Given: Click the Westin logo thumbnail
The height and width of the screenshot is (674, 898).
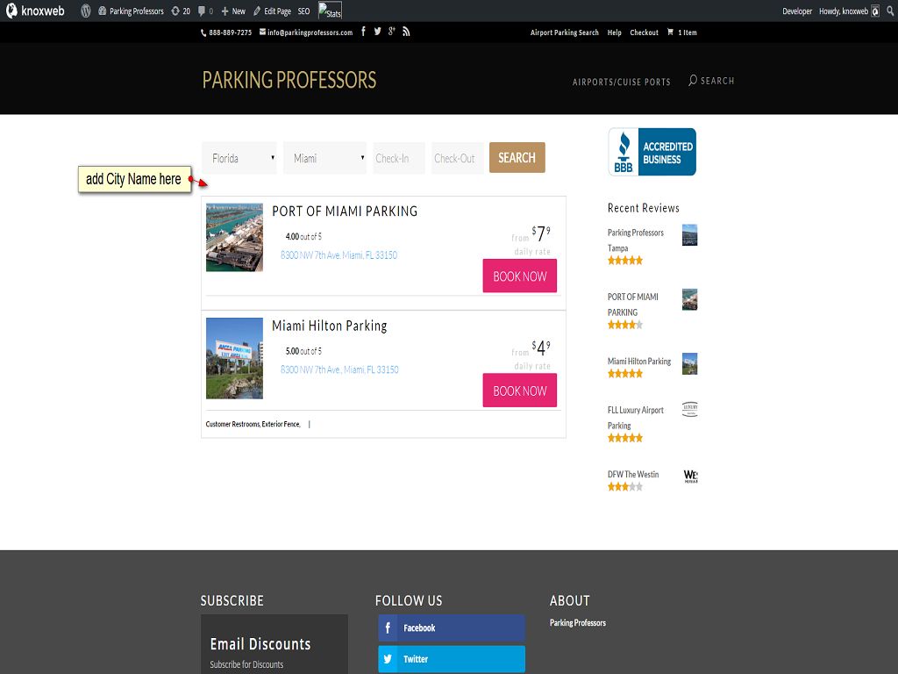Looking at the screenshot, I should pos(690,477).
